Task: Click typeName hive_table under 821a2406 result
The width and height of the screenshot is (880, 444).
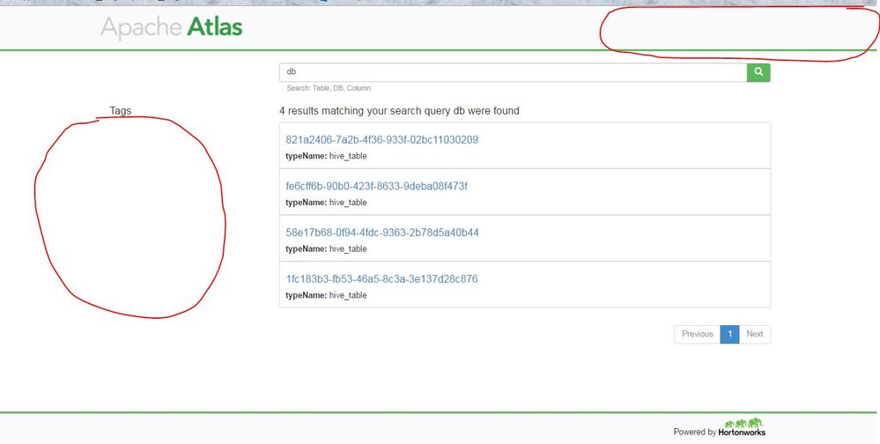Action: (x=326, y=156)
